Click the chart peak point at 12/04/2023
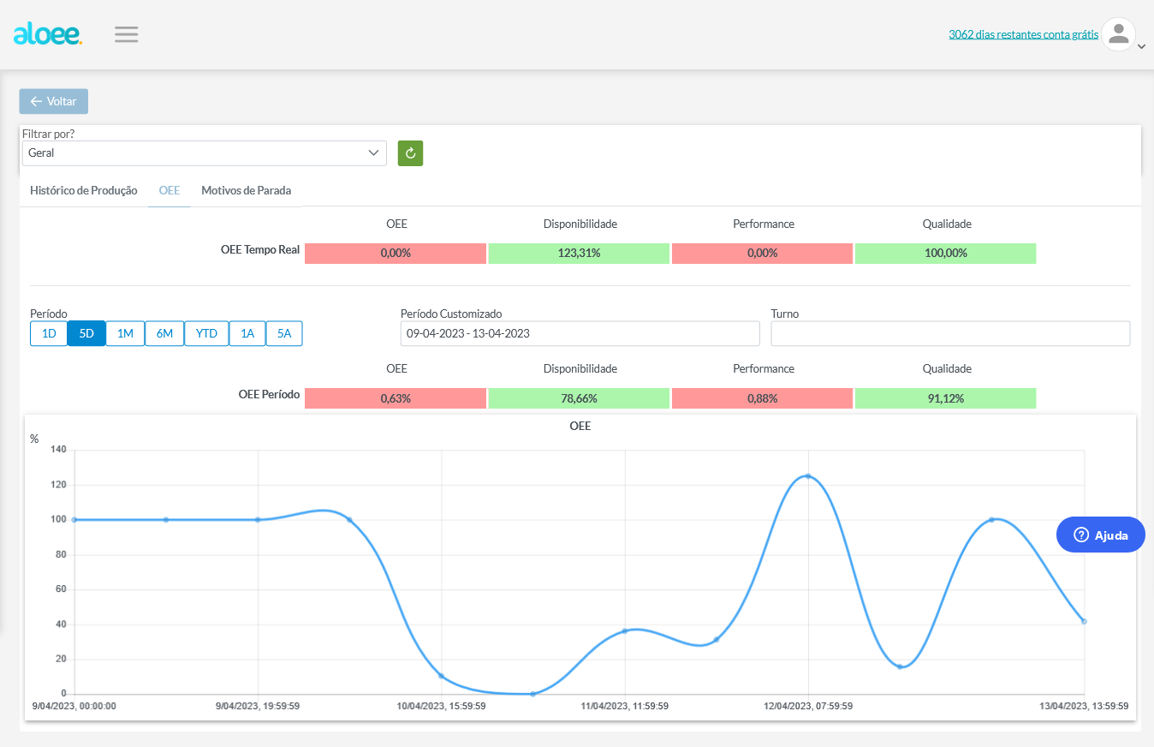This screenshot has height=747, width=1154. pos(808,476)
